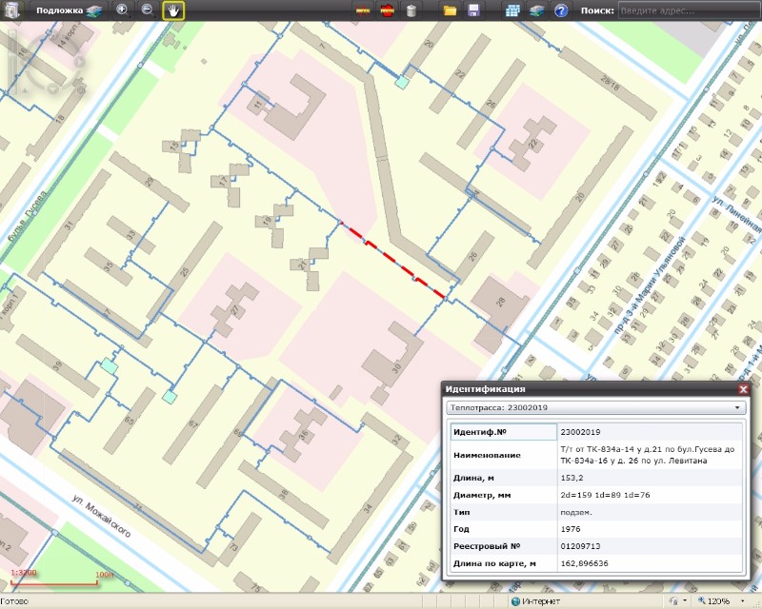Click the layers stack icon beside help
The width and height of the screenshot is (762, 609).
(x=537, y=11)
